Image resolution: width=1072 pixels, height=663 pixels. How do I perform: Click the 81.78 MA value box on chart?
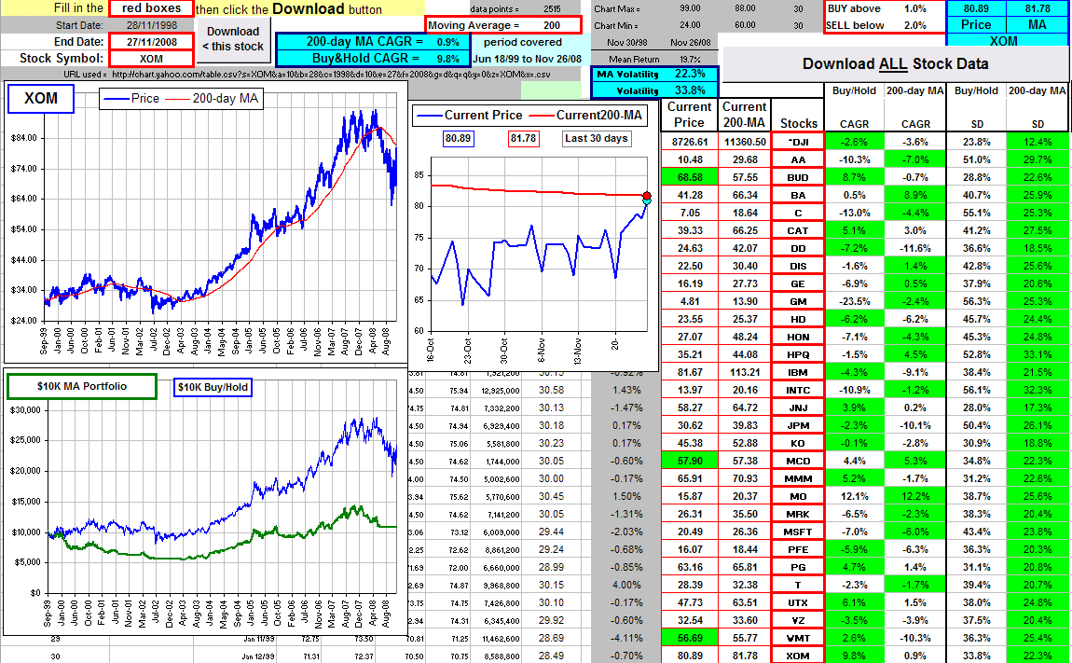(523, 138)
